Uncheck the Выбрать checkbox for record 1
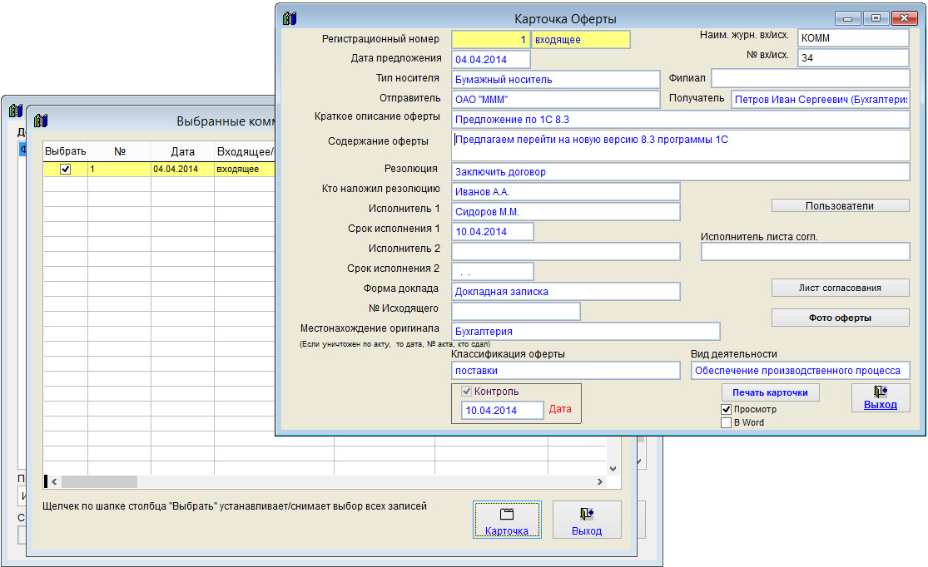Image resolution: width=928 pixels, height=567 pixels. click(66, 169)
